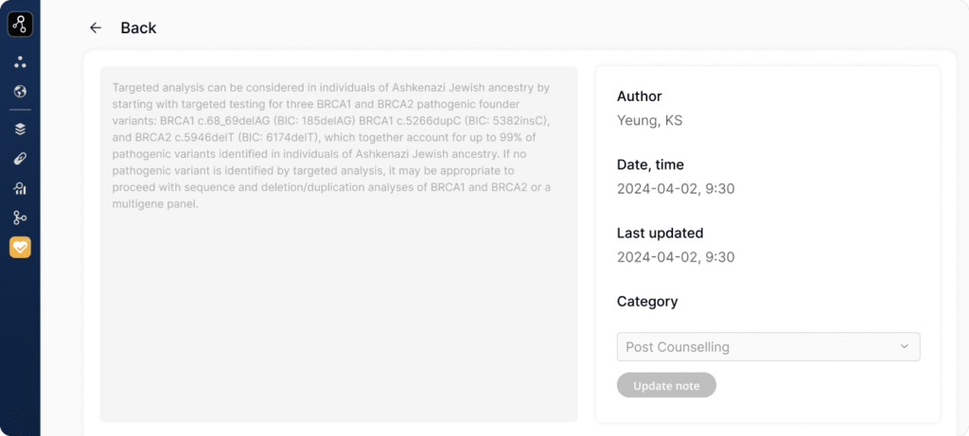This screenshot has width=969, height=436.
Task: Click the back arrow icon
Action: 96,27
